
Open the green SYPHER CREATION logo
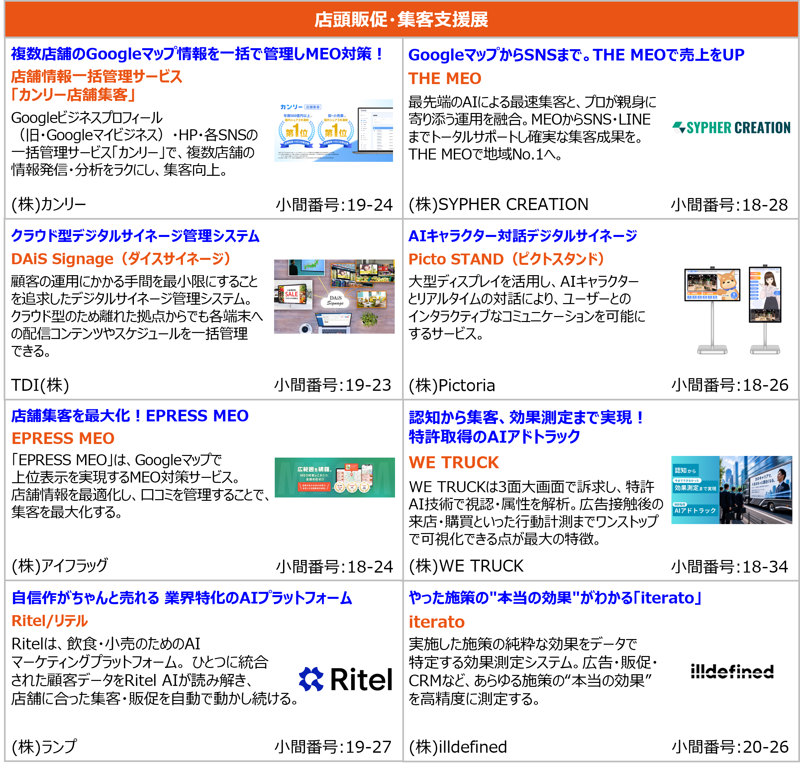[x=731, y=128]
